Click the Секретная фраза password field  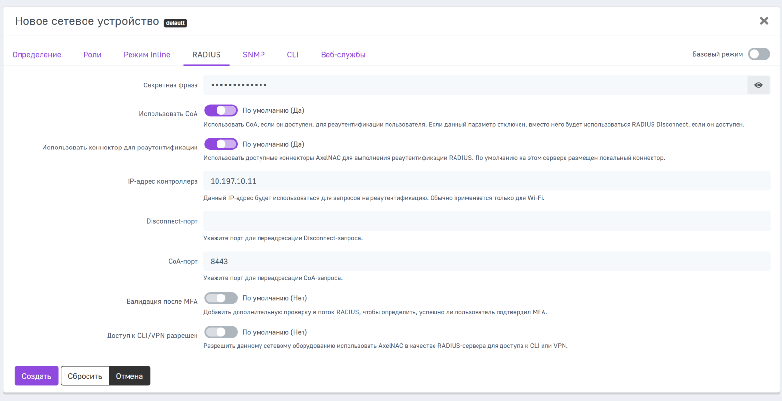point(474,85)
